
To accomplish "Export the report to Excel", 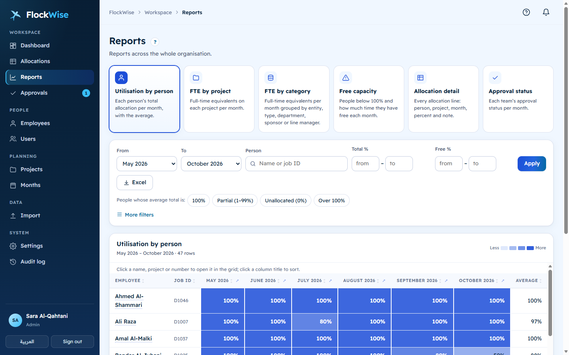I will click(135, 183).
